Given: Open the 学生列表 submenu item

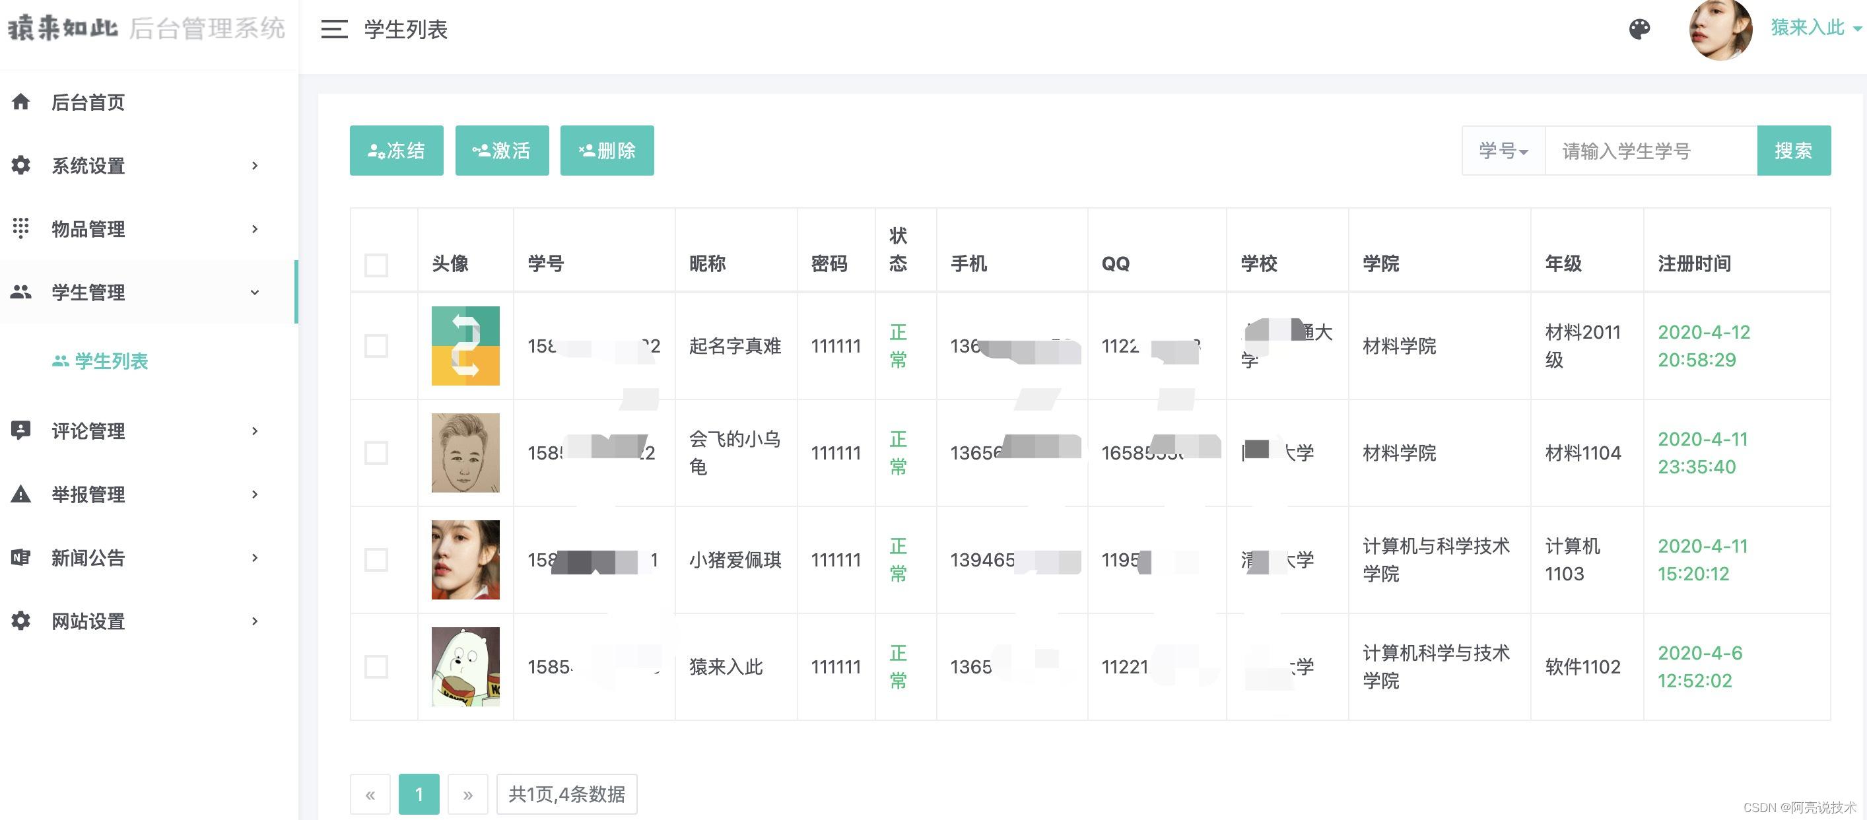Looking at the screenshot, I should click(110, 361).
